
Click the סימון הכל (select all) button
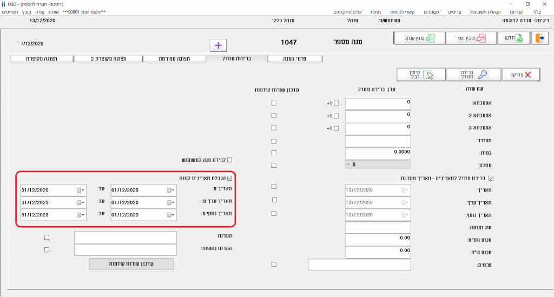tap(421, 75)
